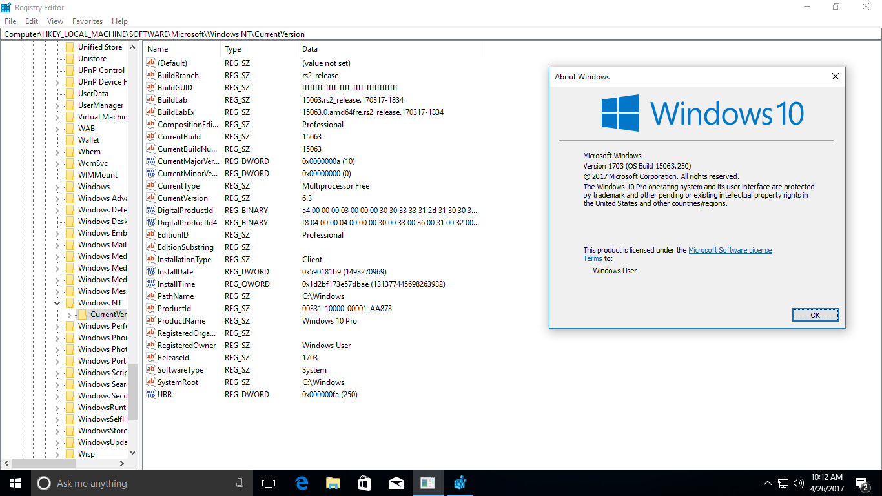
Task: Expand the WindowsUpdate key
Action: coord(57,442)
